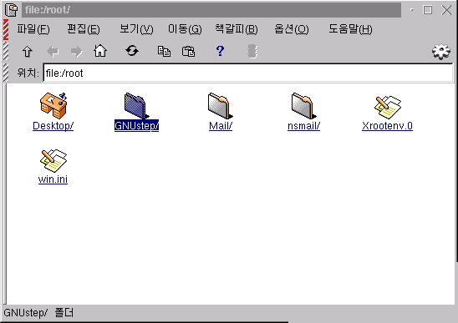This screenshot has height=323, width=458.
Task: Follow the Mail/ folder link
Action: [x=221, y=126]
